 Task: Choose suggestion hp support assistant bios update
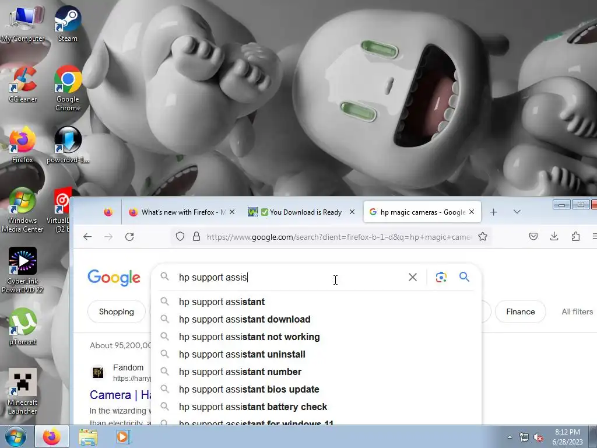pos(317,389)
